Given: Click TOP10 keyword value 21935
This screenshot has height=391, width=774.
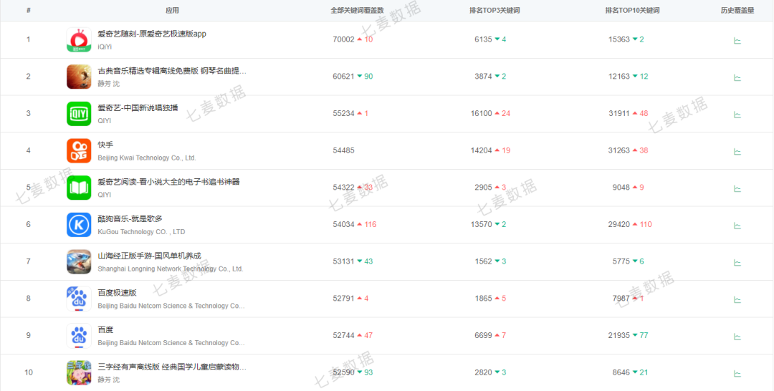Looking at the screenshot, I should [619, 335].
